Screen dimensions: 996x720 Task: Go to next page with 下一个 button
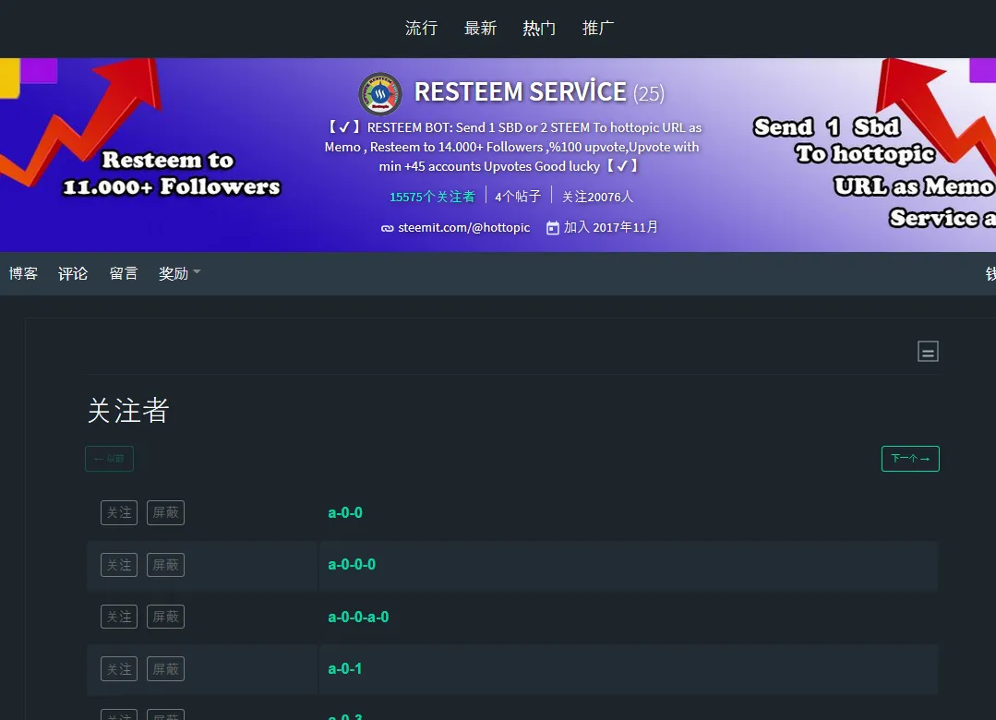pos(910,459)
